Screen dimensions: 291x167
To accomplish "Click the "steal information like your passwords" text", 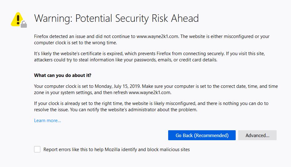I will (x=103, y=60).
